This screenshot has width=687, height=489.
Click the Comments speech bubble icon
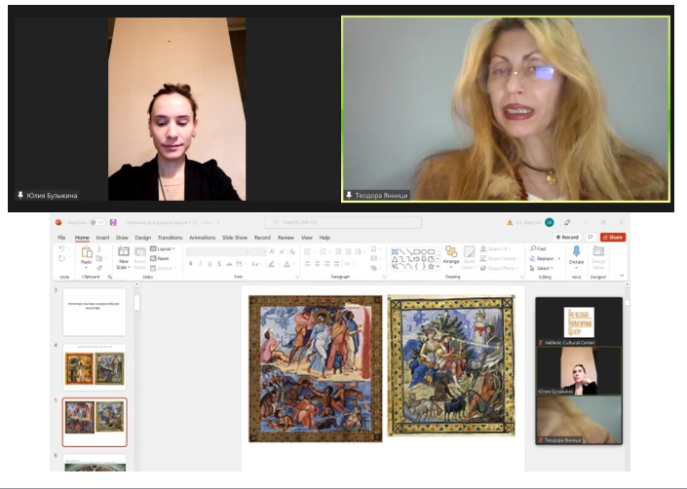click(x=591, y=238)
